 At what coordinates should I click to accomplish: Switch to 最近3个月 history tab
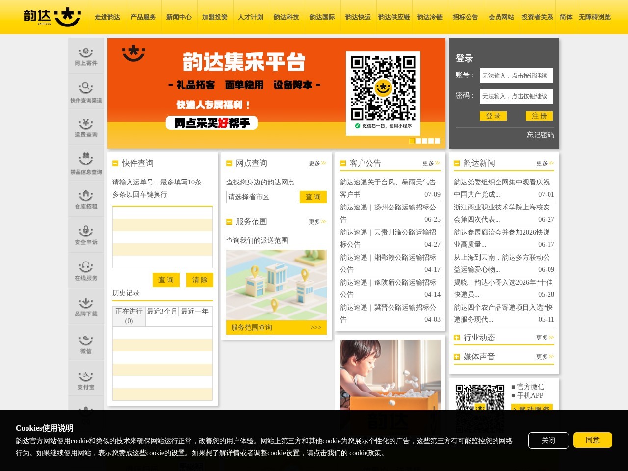[162, 312]
